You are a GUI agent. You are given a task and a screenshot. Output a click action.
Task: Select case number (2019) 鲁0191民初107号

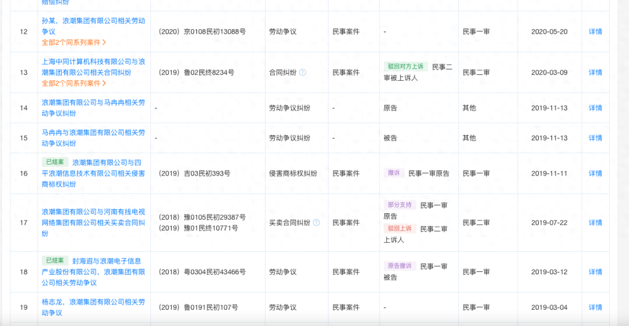[198, 307]
